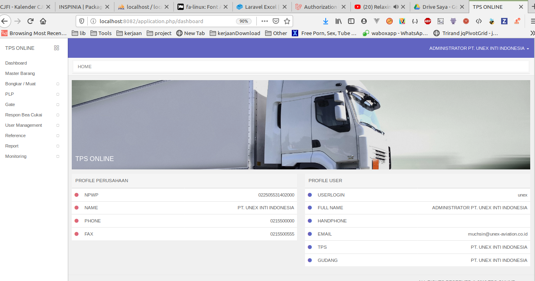Expand the Report sidebar submenu
Image resolution: width=535 pixels, height=281 pixels.
(57, 146)
